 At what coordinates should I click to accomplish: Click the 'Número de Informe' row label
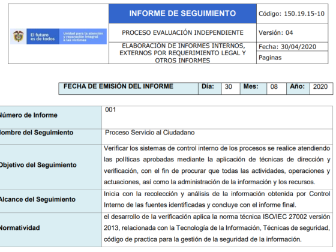point(28,115)
